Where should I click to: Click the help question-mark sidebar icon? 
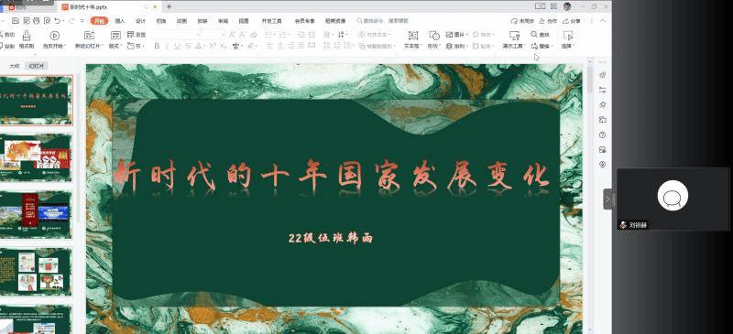pyautogui.click(x=602, y=135)
